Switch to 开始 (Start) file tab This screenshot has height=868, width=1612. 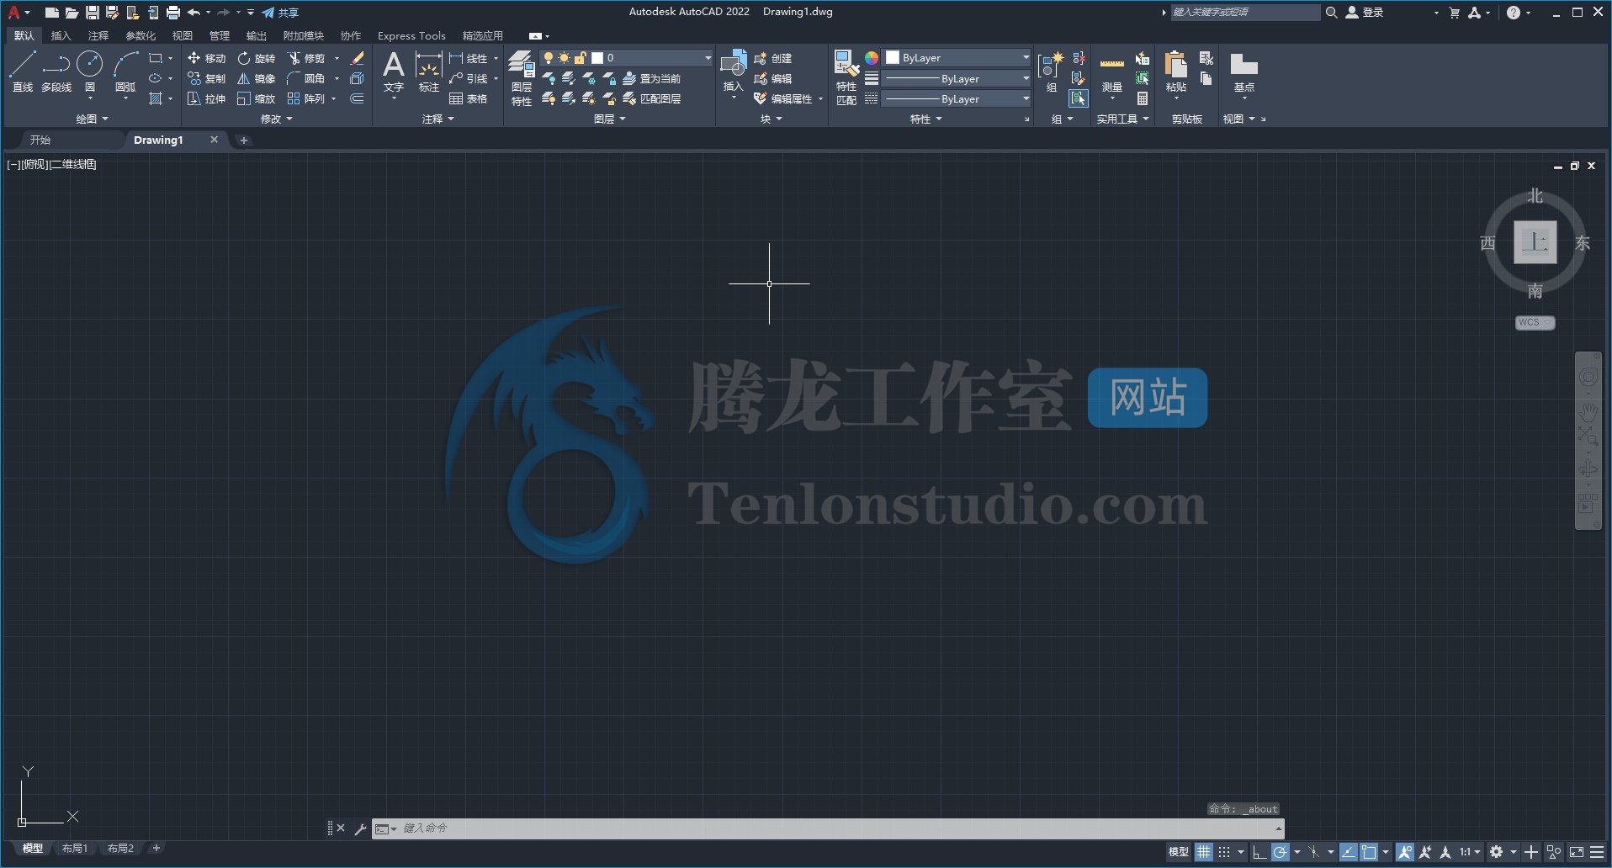40,140
